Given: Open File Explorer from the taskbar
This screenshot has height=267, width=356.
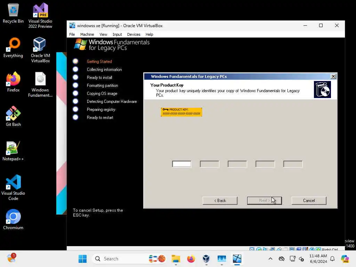Looking at the screenshot, I should click(x=176, y=259).
